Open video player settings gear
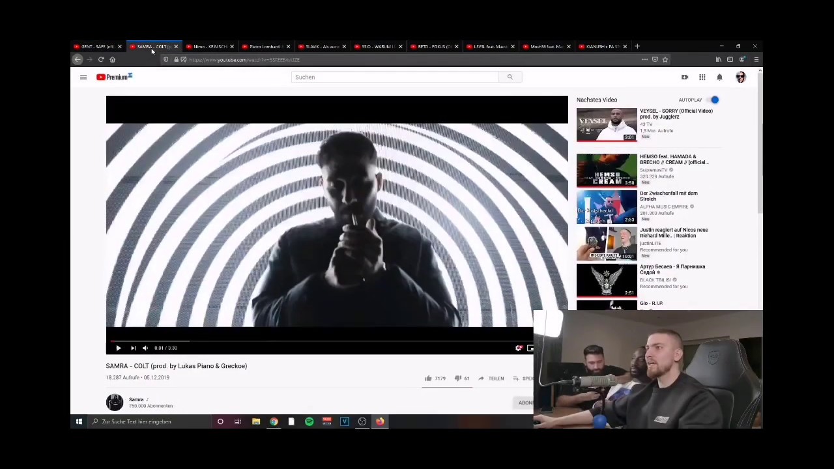This screenshot has width=834, height=469. coord(519,348)
